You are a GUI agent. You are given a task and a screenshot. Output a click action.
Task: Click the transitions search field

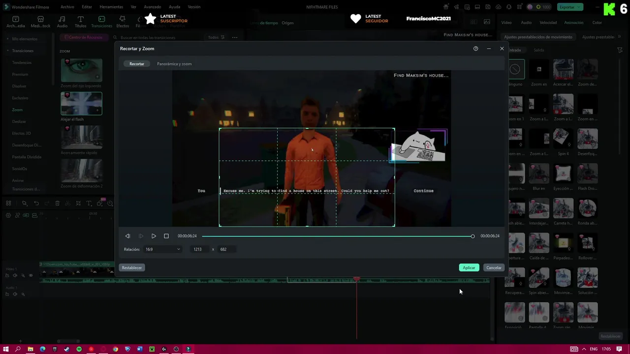tap(157, 37)
